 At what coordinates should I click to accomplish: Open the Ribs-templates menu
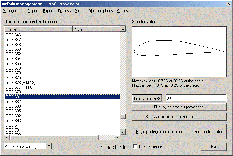(x=100, y=11)
